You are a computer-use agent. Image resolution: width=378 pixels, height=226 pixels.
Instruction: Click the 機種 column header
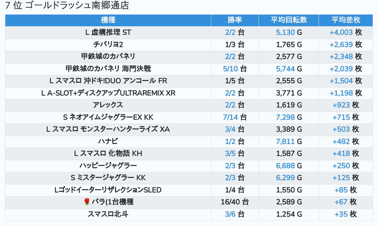[x=108, y=20]
